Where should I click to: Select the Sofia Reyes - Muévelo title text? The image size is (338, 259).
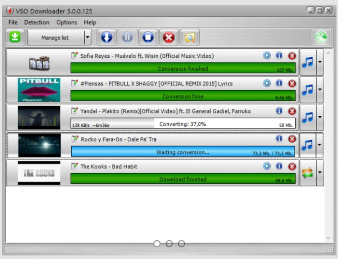(147, 56)
